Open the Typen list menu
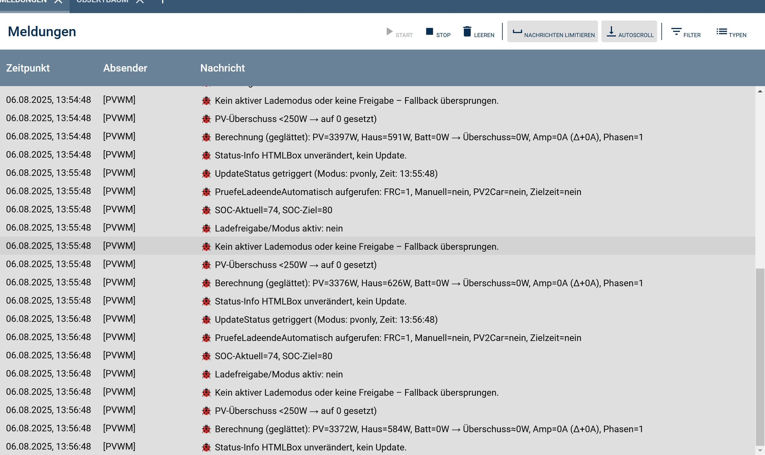The image size is (765, 455). pos(731,31)
